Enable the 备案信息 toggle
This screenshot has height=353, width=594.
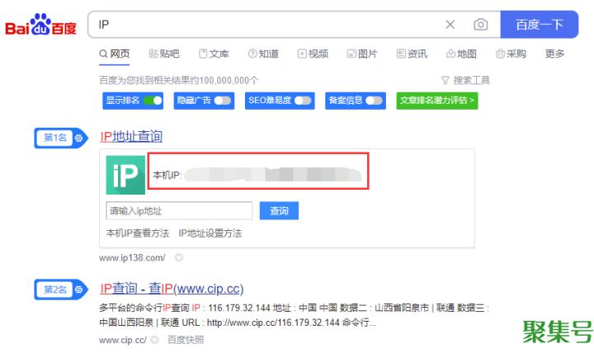pyautogui.click(x=375, y=101)
